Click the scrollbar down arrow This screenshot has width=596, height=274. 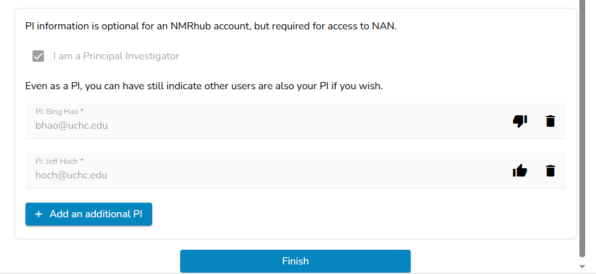(582, 266)
